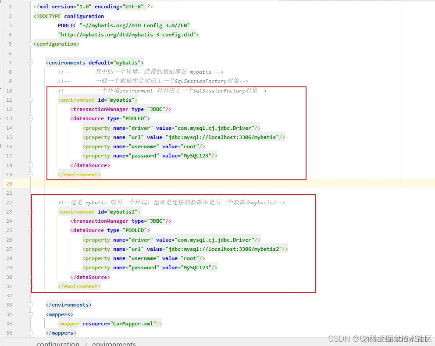This screenshot has width=435, height=346.
Task: Click the </mappers> closing tag
Action: pyautogui.click(x=61, y=333)
